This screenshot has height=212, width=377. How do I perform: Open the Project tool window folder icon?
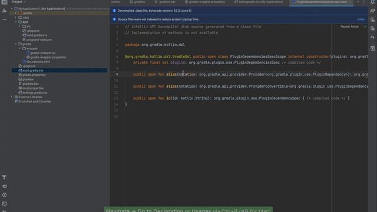(4, 2)
